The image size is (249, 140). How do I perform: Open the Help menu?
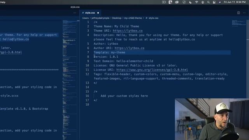point(3,2)
